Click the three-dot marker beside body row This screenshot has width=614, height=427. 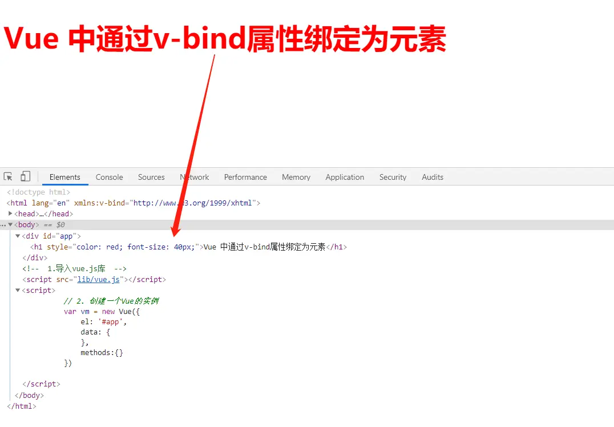[x=3, y=225]
